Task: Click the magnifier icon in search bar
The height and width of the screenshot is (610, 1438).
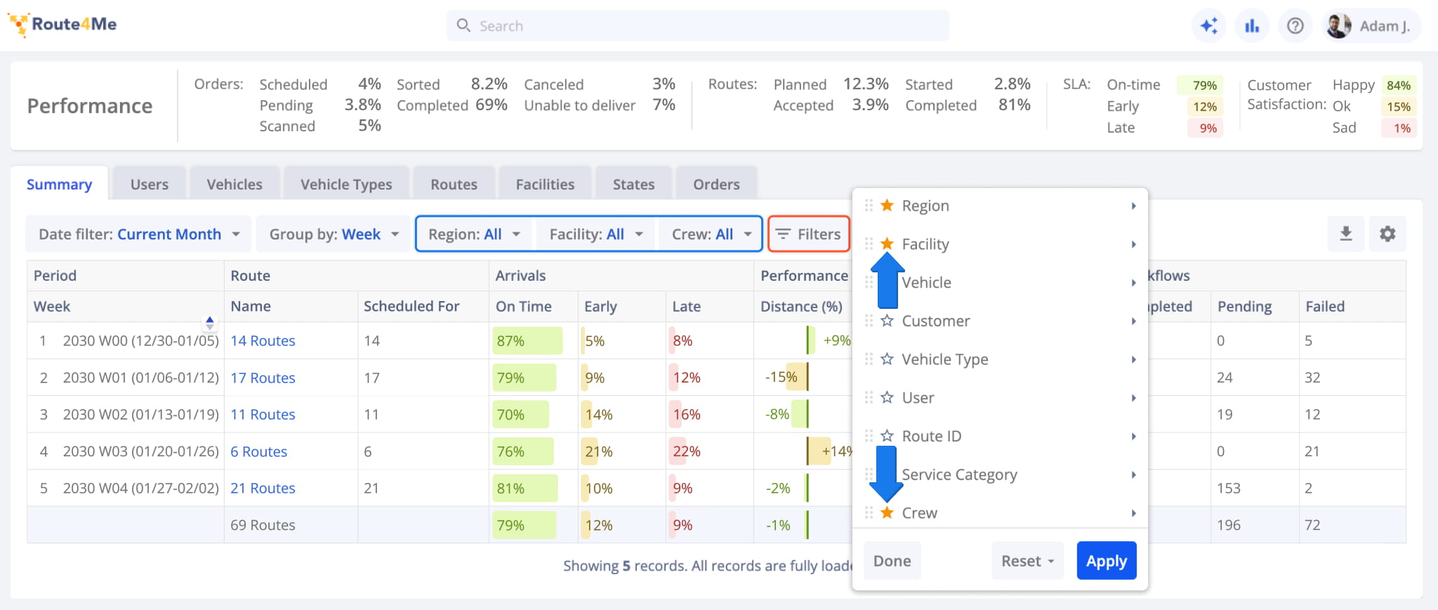Action: pos(463,26)
